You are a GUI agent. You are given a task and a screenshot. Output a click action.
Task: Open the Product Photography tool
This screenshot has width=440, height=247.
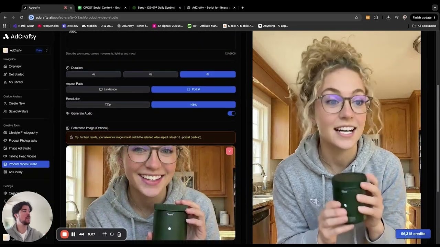(22, 140)
